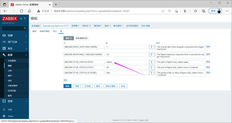This screenshot has height=123, width=232.
Task: Open the Share sidebar item
Action: 11,116
